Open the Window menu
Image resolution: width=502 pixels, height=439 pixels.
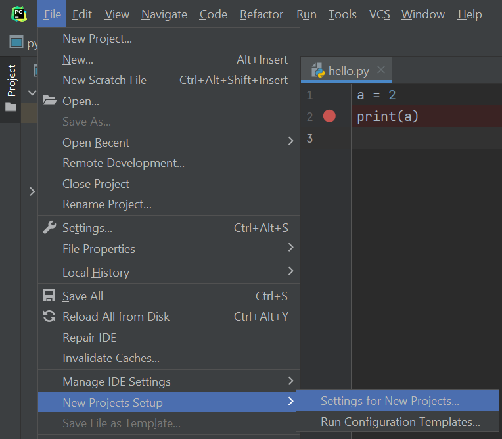coord(423,14)
